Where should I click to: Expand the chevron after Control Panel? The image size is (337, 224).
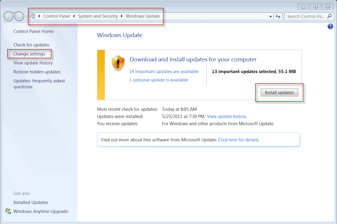tap(74, 16)
